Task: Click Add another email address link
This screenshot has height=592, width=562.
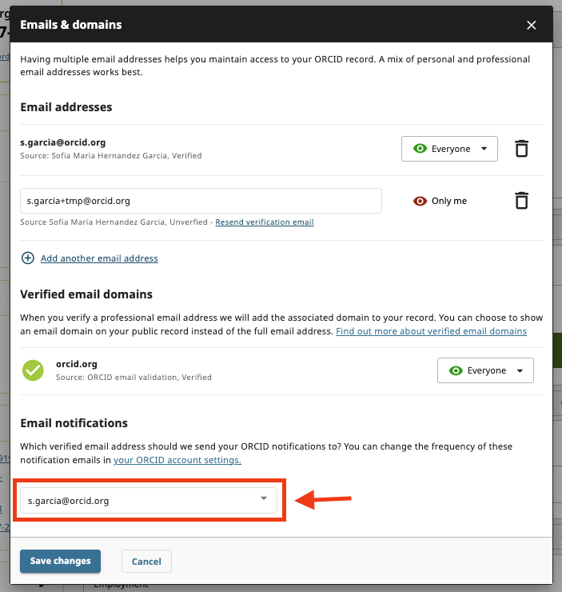Action: click(x=99, y=258)
